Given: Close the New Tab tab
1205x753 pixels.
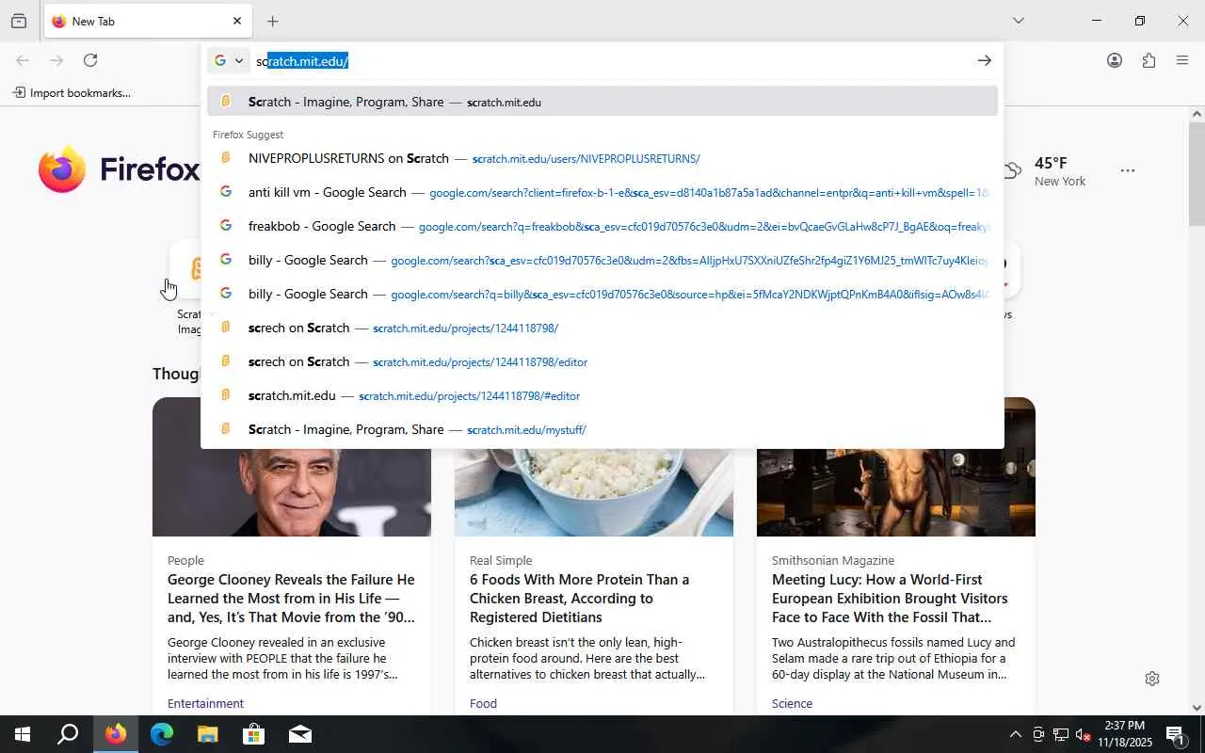Looking at the screenshot, I should (x=236, y=21).
